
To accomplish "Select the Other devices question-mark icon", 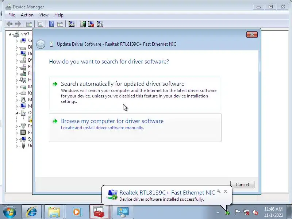I will [24, 113].
